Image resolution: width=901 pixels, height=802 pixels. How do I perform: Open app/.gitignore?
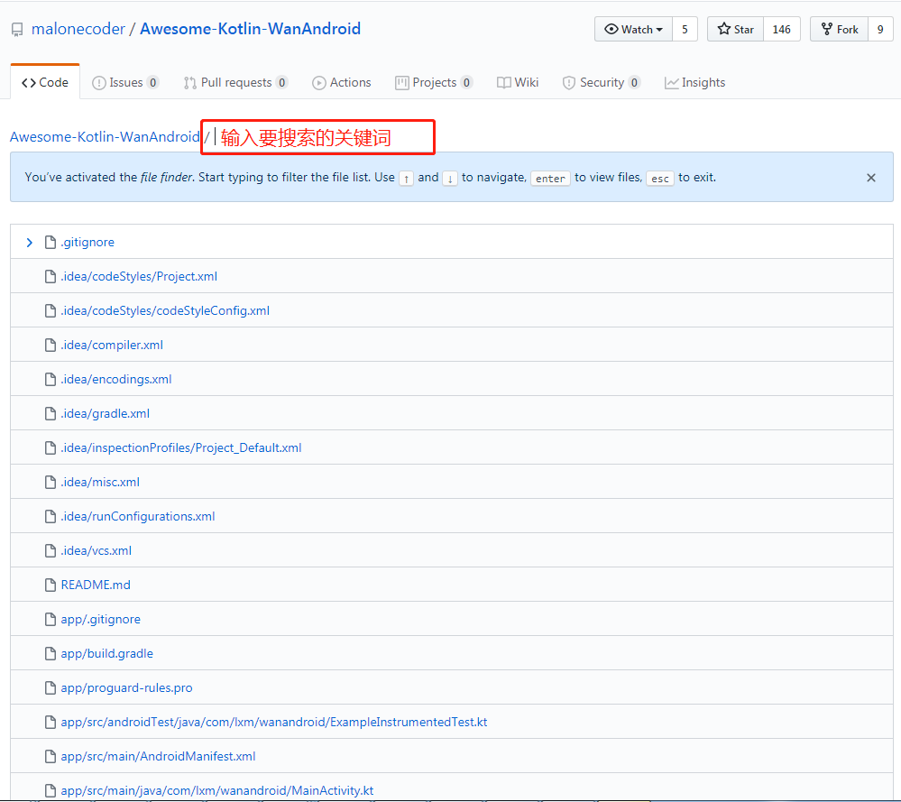point(100,619)
